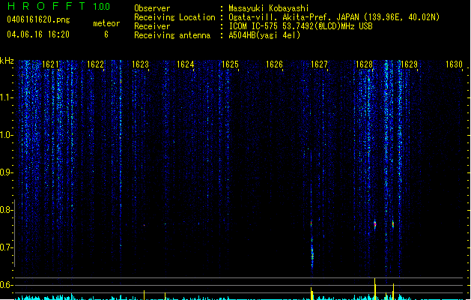Click the Ogata-vill. Akita-Pref. JAPAN location text
Screen dimensions: 471x300
click(334, 17)
